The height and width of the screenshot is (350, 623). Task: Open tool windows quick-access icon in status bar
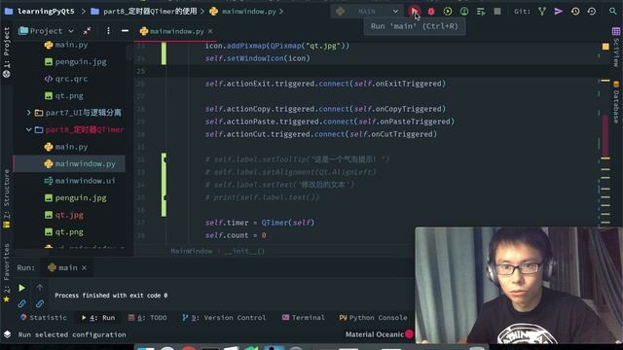pos(7,334)
